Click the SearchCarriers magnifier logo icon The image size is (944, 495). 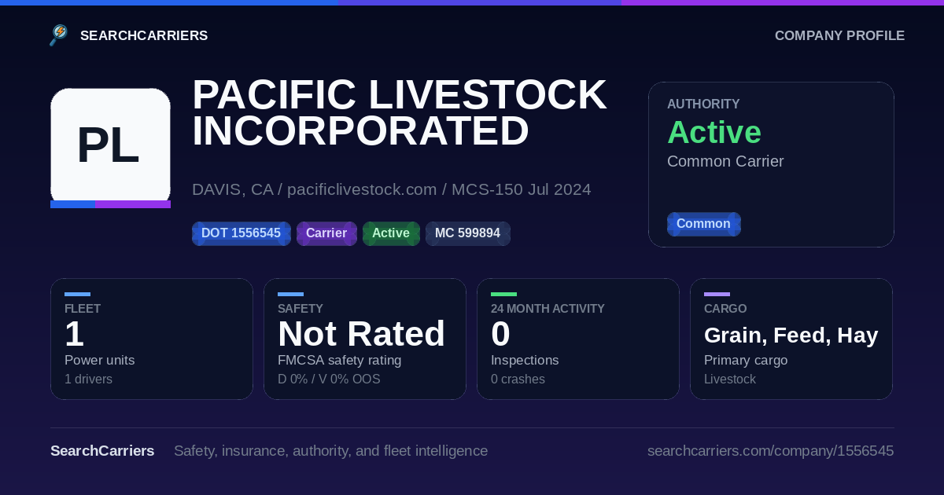pyautogui.click(x=59, y=35)
